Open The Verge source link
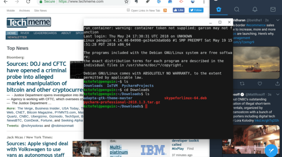 click(25, 108)
